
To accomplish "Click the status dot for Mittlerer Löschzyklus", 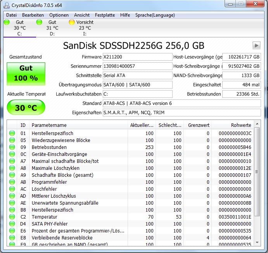I will point(12,196).
